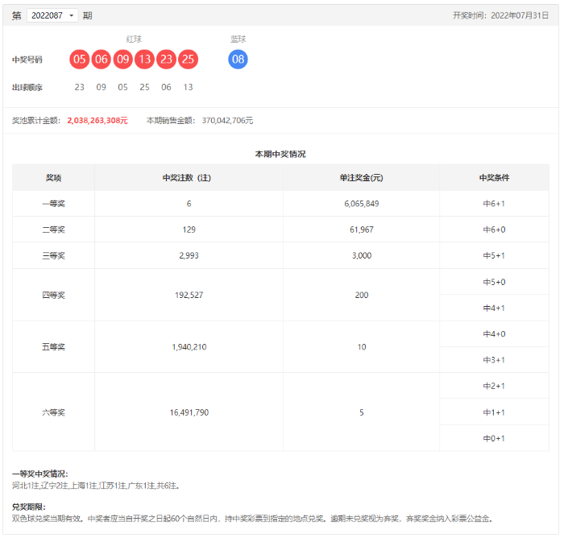The height and width of the screenshot is (538, 564).
Task: Click the blue ball numbered 08
Action: 238,59
